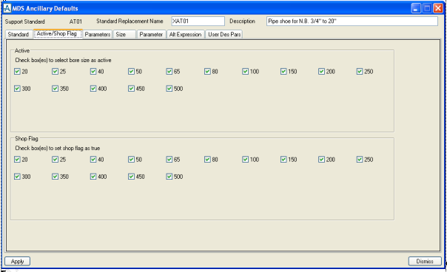Minimize the MDS Ancillary Defaults window
The height and width of the screenshot is (272, 447).
point(416,8)
